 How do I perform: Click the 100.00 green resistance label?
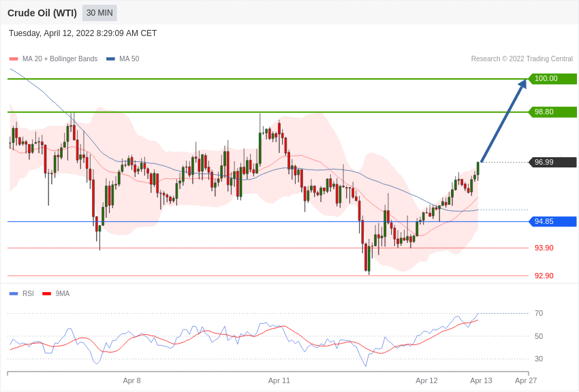pyautogui.click(x=552, y=78)
